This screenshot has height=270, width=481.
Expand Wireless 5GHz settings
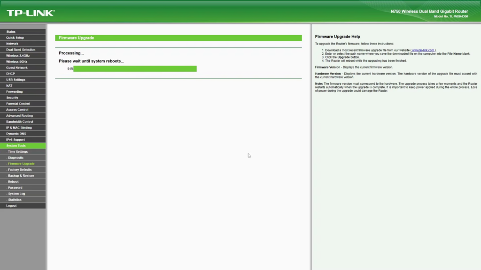[x=16, y=61]
